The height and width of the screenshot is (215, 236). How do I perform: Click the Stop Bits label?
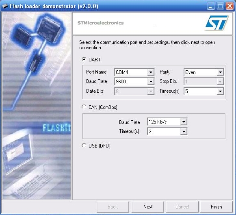(168, 81)
